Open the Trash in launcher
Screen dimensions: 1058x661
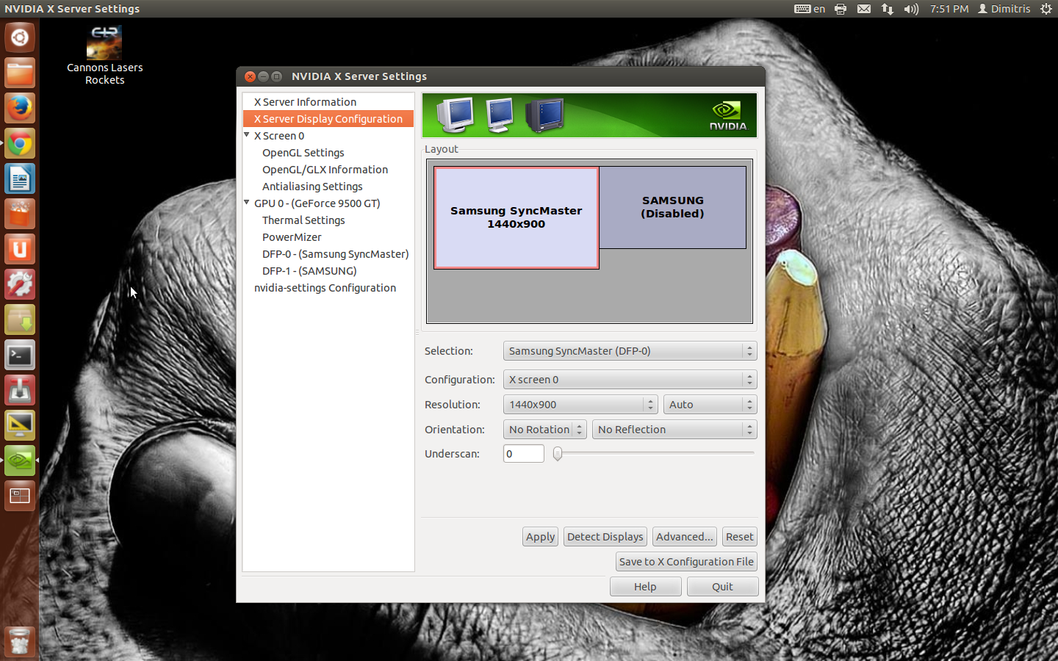pos(20,641)
